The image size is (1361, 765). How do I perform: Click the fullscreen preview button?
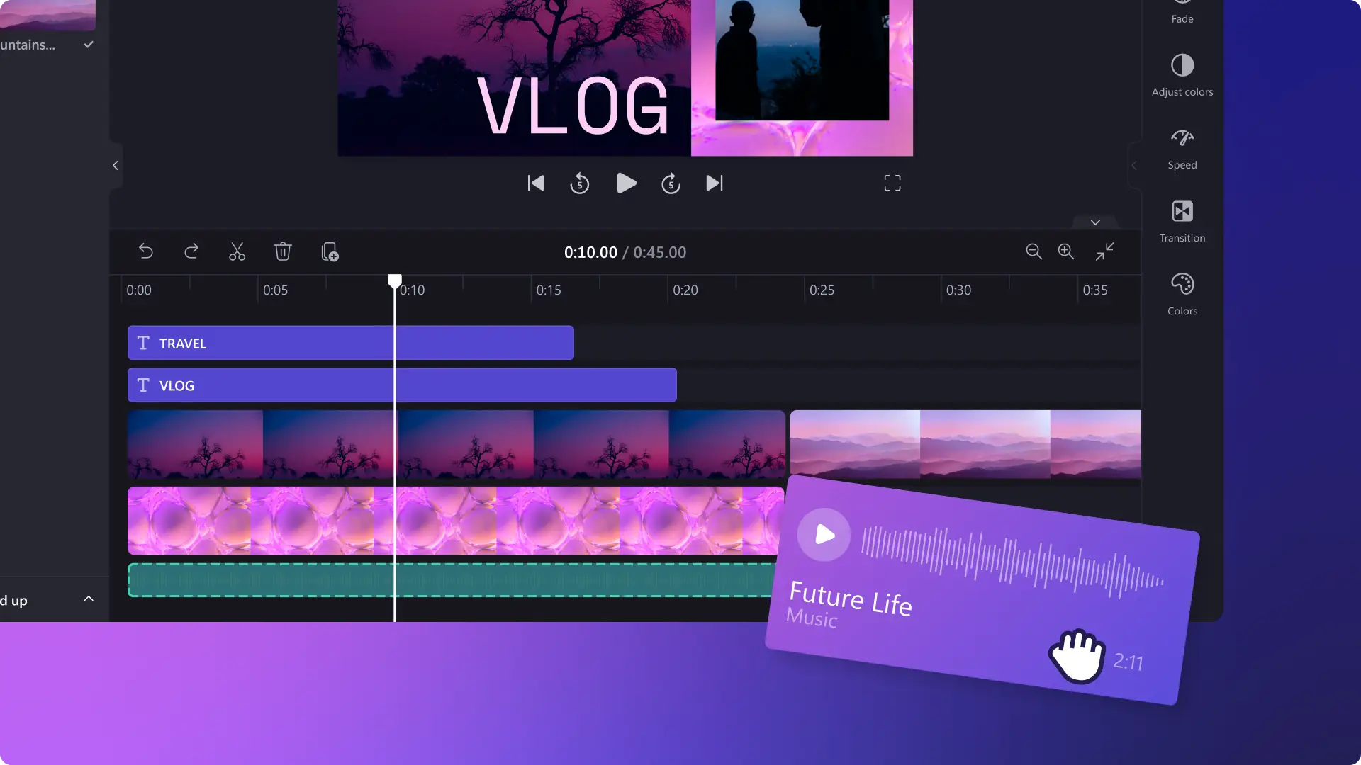892,183
